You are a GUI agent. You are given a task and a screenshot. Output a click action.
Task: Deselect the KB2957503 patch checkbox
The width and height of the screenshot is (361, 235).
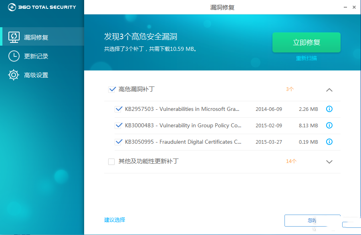[119, 108]
